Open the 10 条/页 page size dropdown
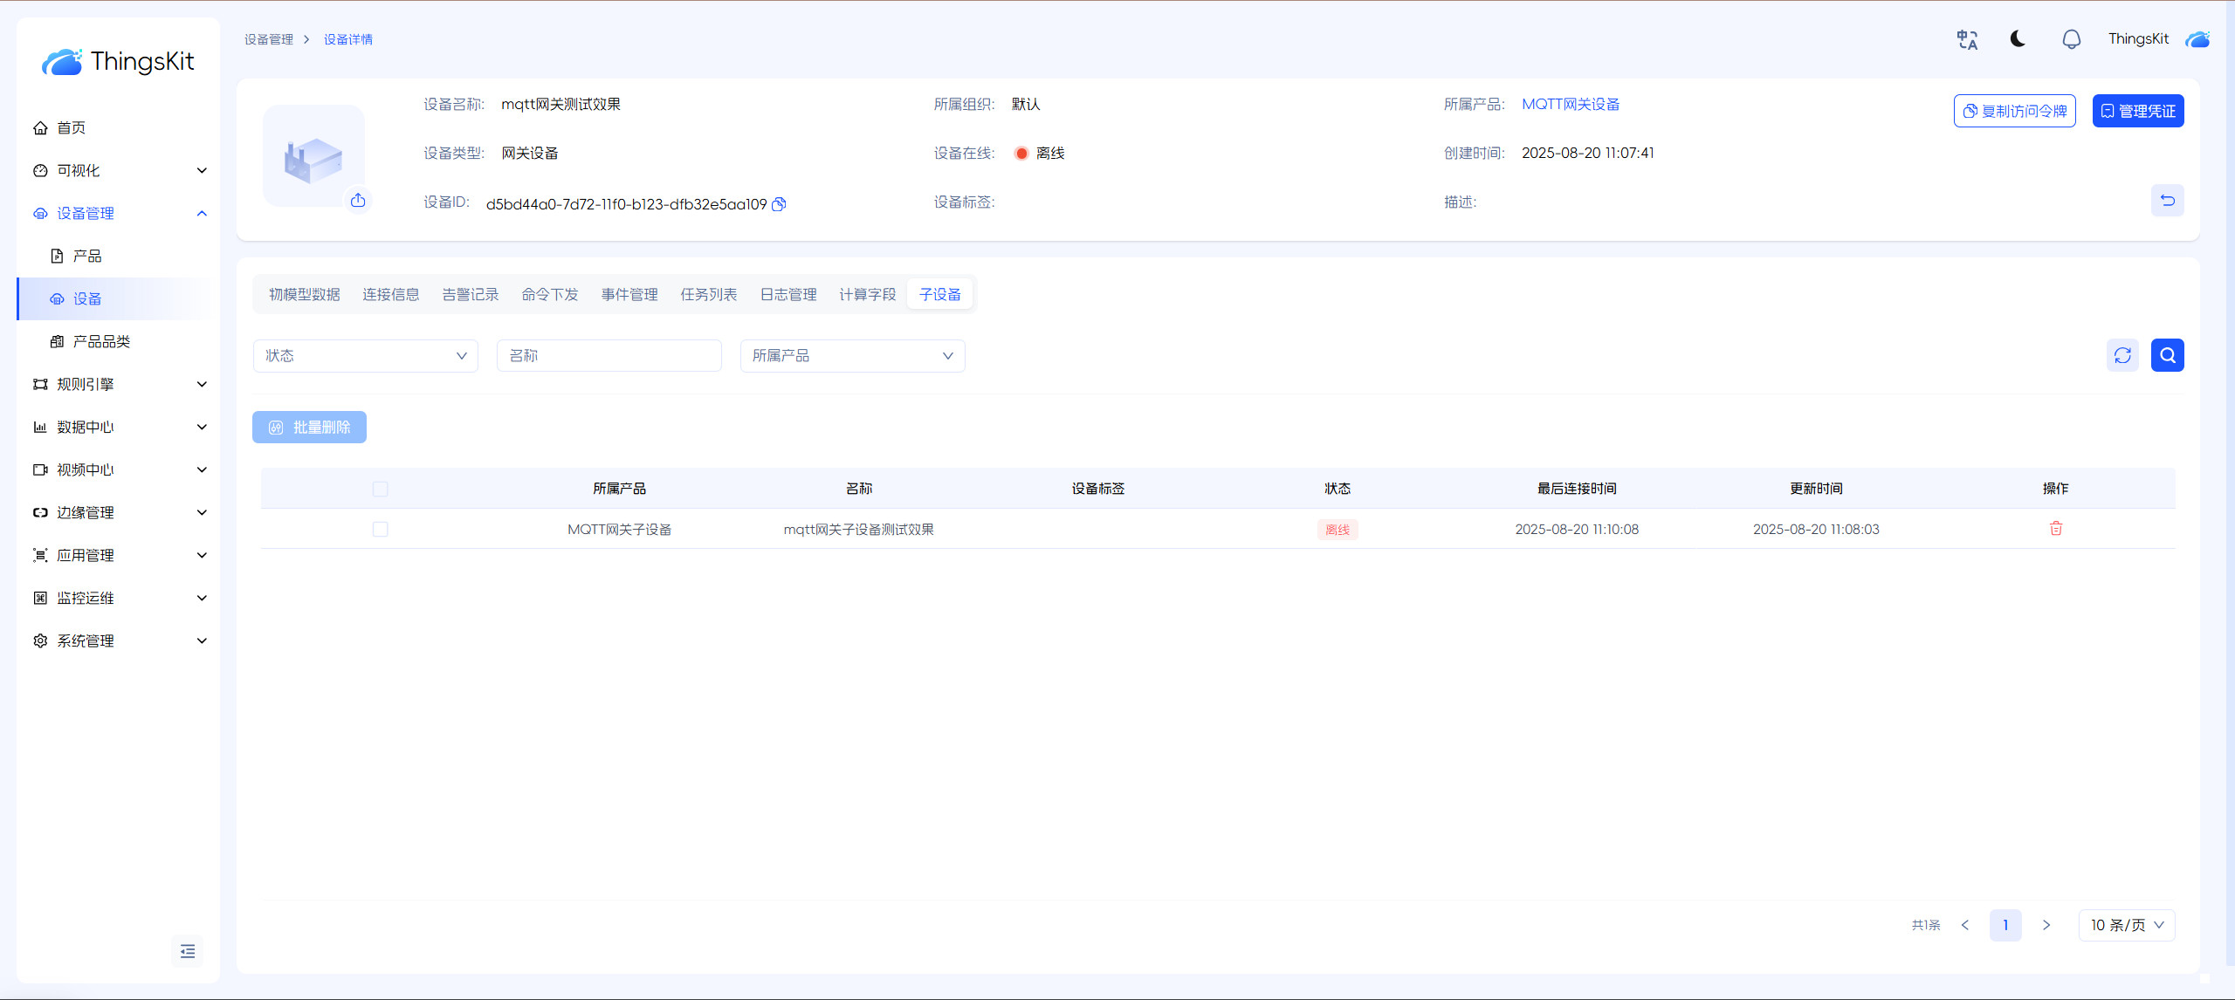 pos(2126,925)
